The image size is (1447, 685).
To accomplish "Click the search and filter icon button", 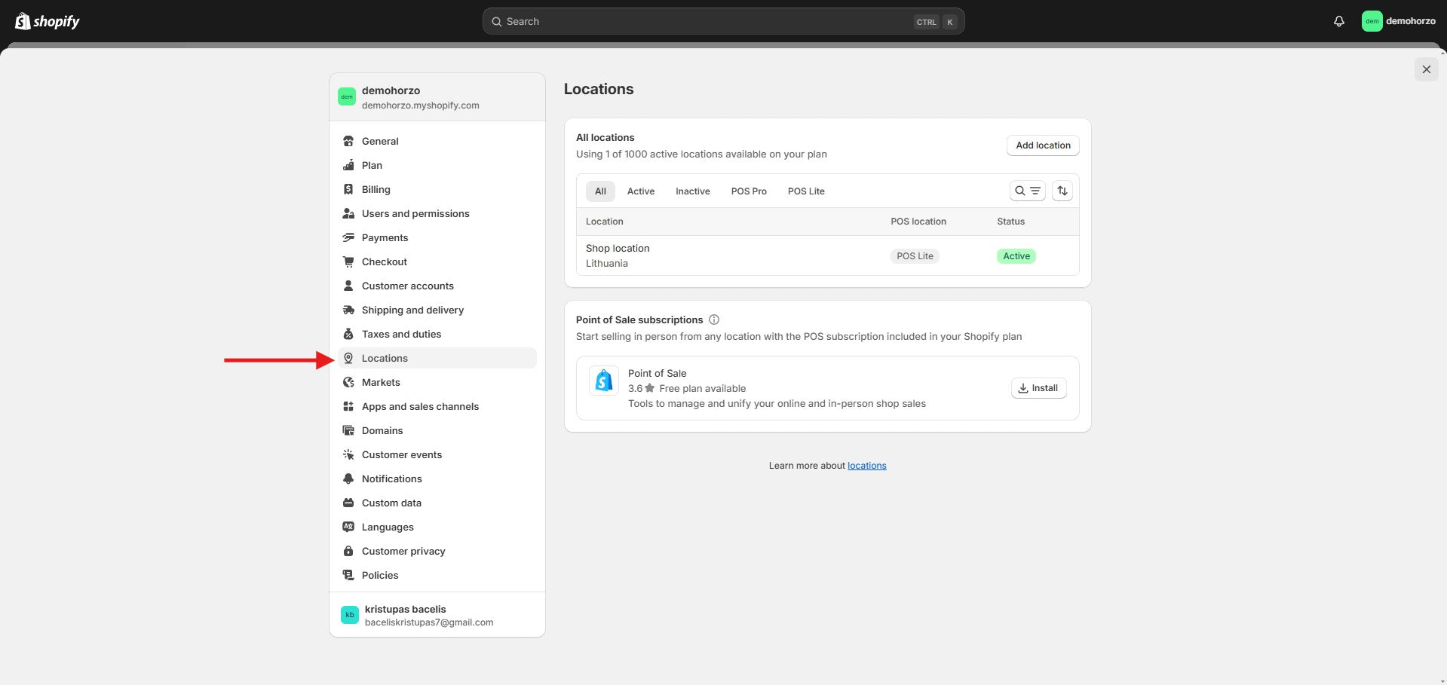I will coord(1027,191).
